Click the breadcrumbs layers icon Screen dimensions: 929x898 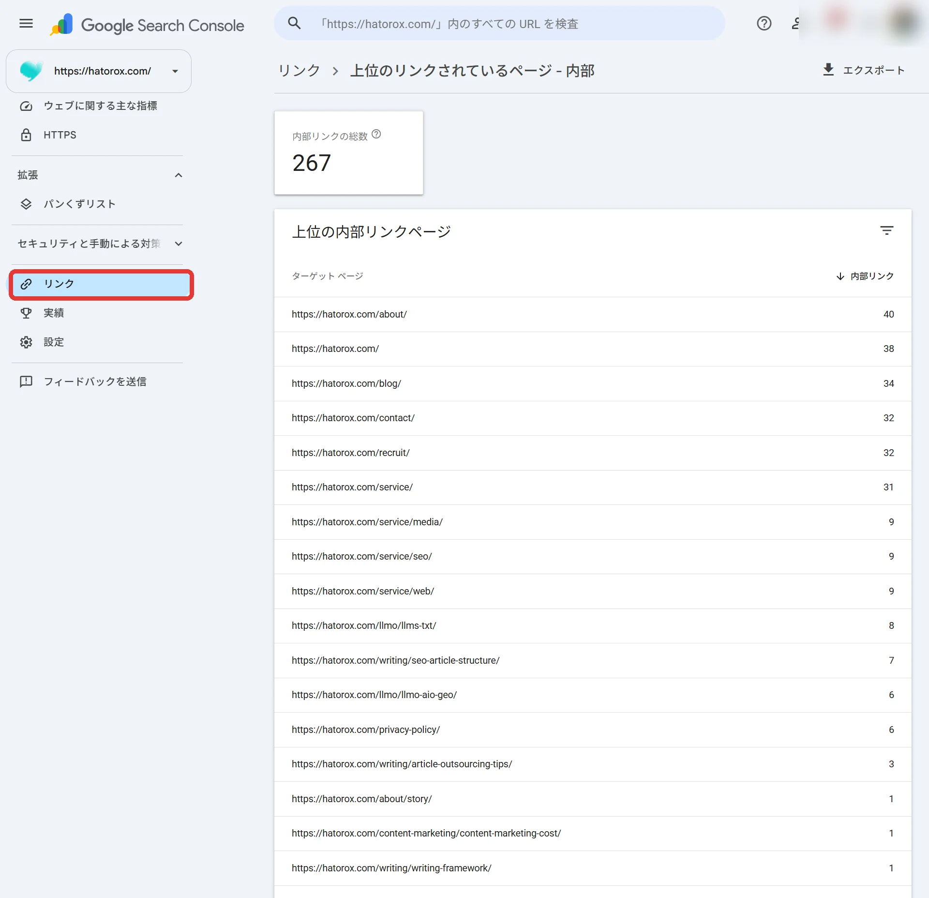(26, 204)
